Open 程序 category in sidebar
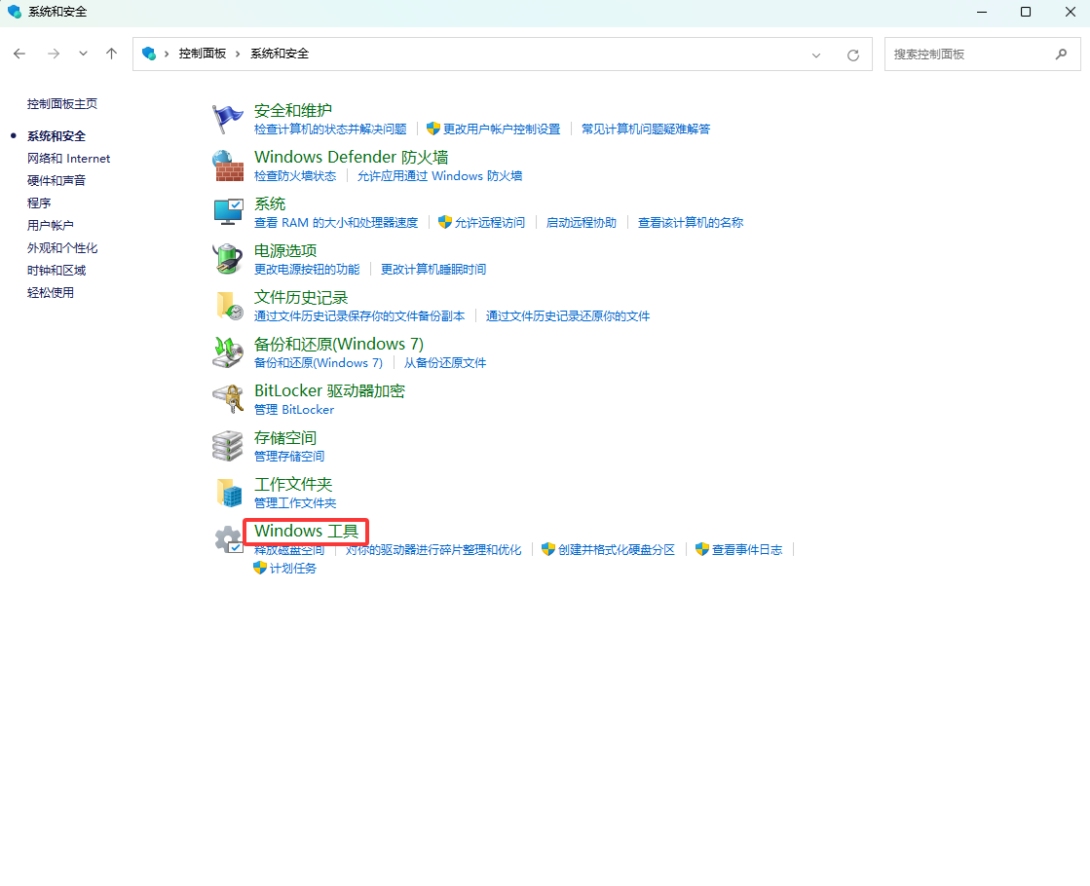 coord(39,203)
